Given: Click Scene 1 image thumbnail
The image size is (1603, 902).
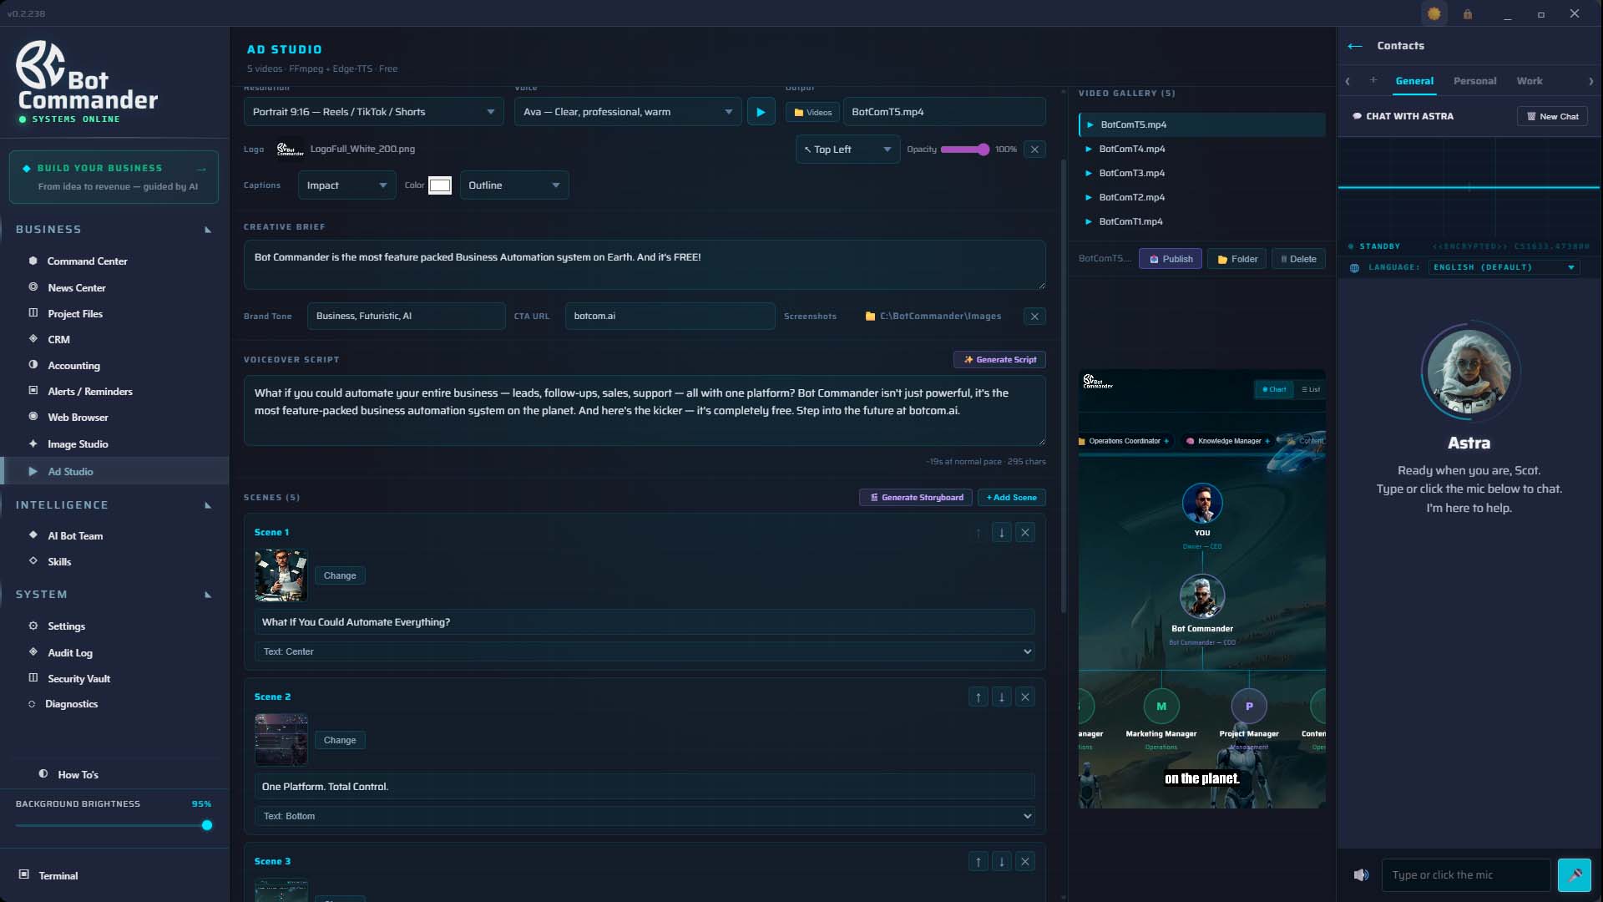Looking at the screenshot, I should [x=281, y=575].
